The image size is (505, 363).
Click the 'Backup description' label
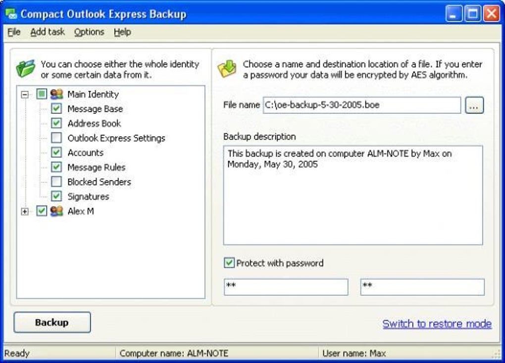click(x=259, y=136)
